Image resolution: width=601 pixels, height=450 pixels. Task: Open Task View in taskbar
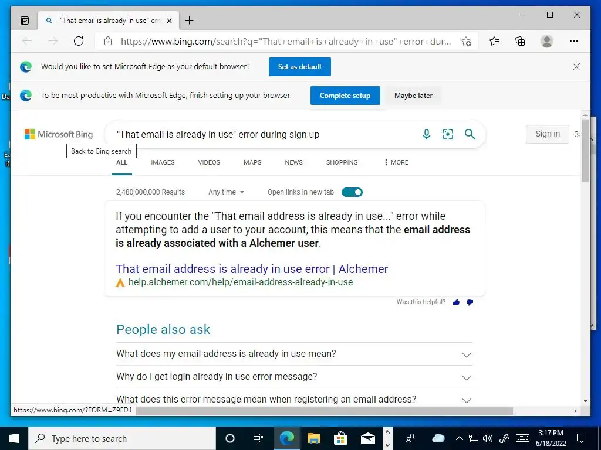pos(258,438)
